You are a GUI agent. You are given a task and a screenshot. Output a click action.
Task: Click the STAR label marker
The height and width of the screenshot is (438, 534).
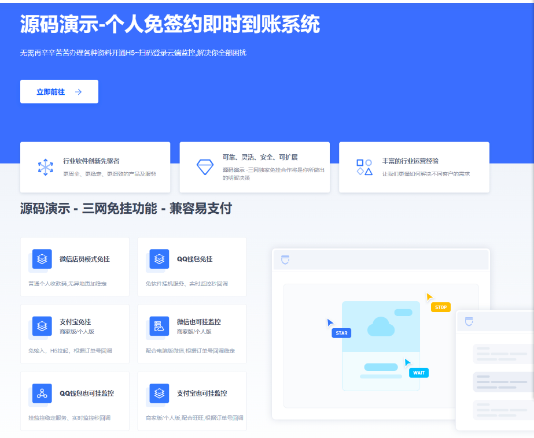tap(341, 333)
